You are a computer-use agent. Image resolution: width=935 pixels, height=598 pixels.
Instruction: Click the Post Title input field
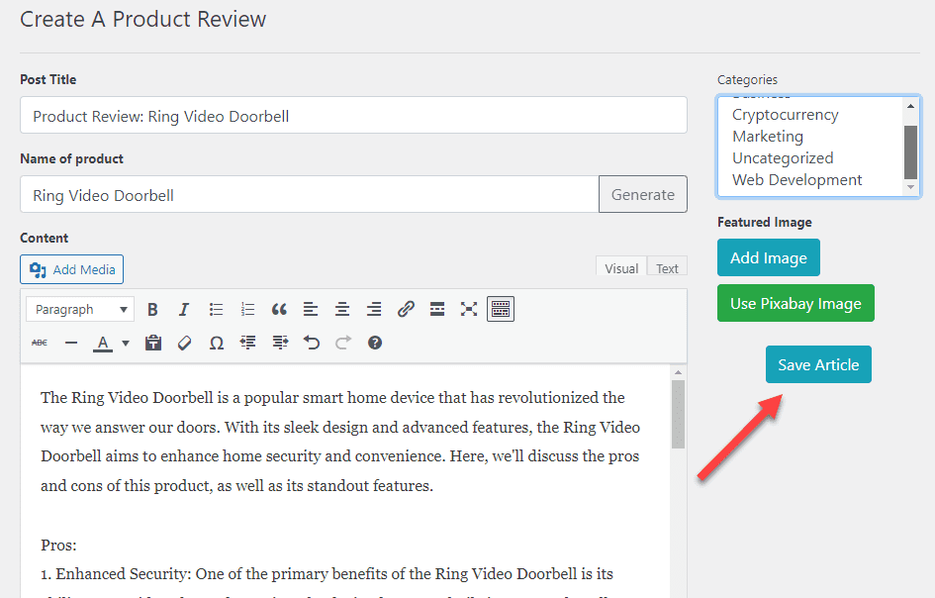(353, 115)
